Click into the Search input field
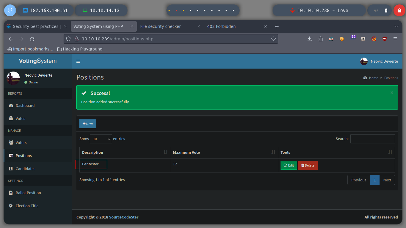 coord(373,139)
